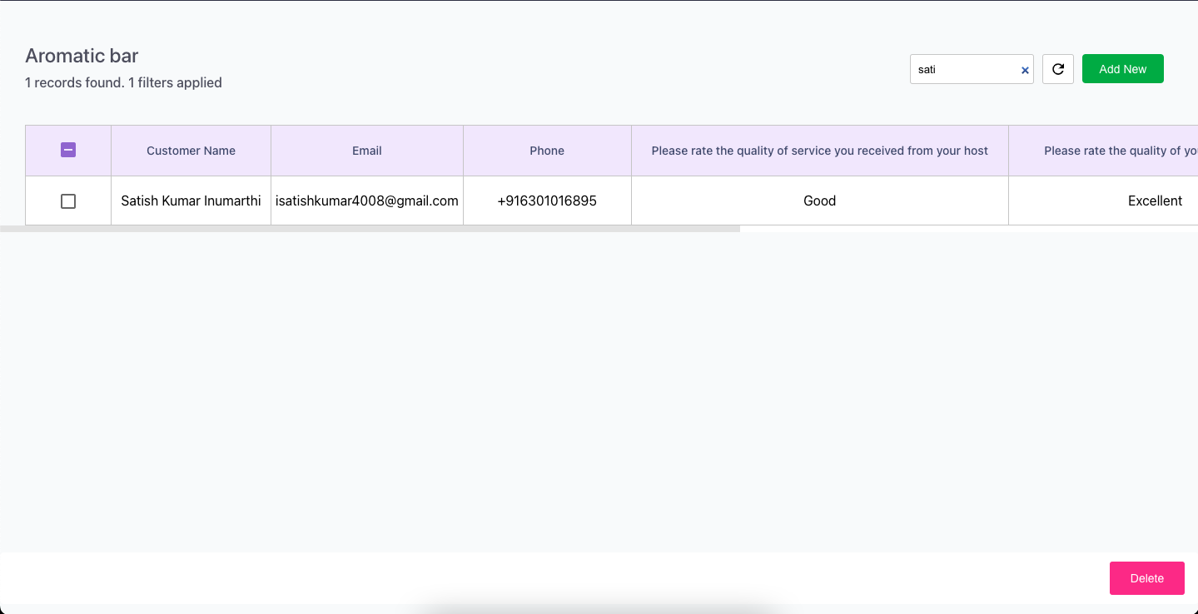Click the Add New button

(x=1122, y=68)
